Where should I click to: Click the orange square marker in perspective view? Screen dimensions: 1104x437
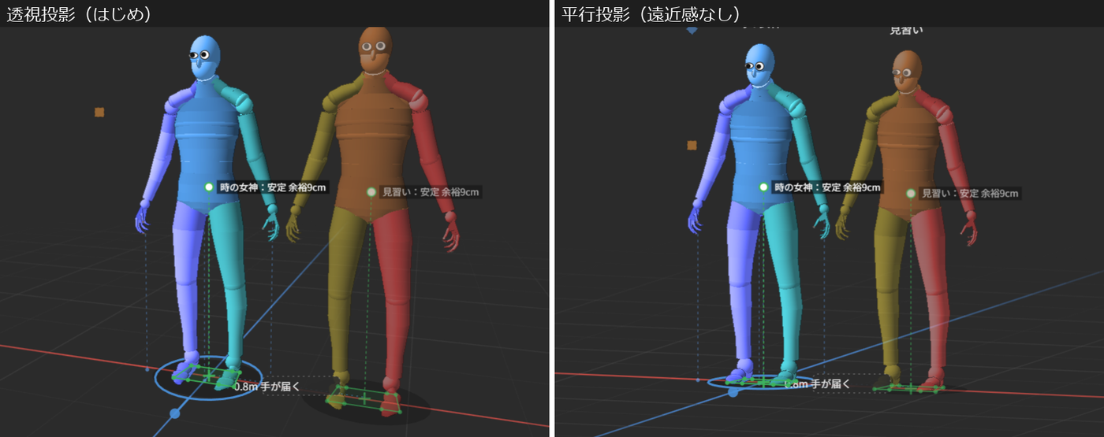[x=99, y=113]
